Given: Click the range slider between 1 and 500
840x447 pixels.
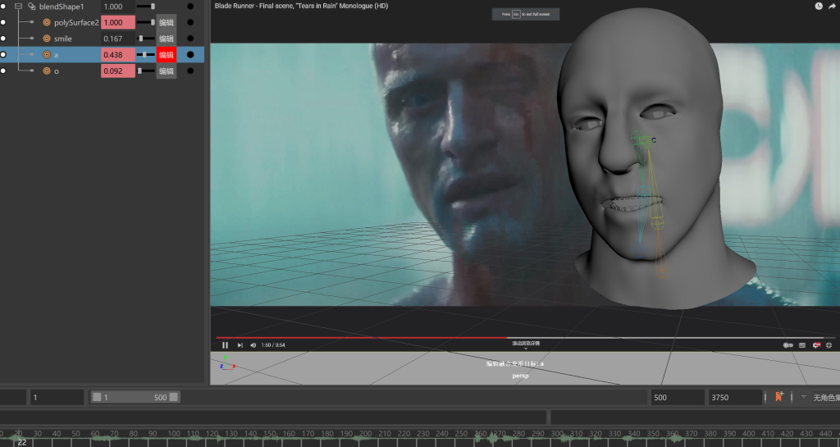Looking at the screenshot, I should pyautogui.click(x=135, y=397).
